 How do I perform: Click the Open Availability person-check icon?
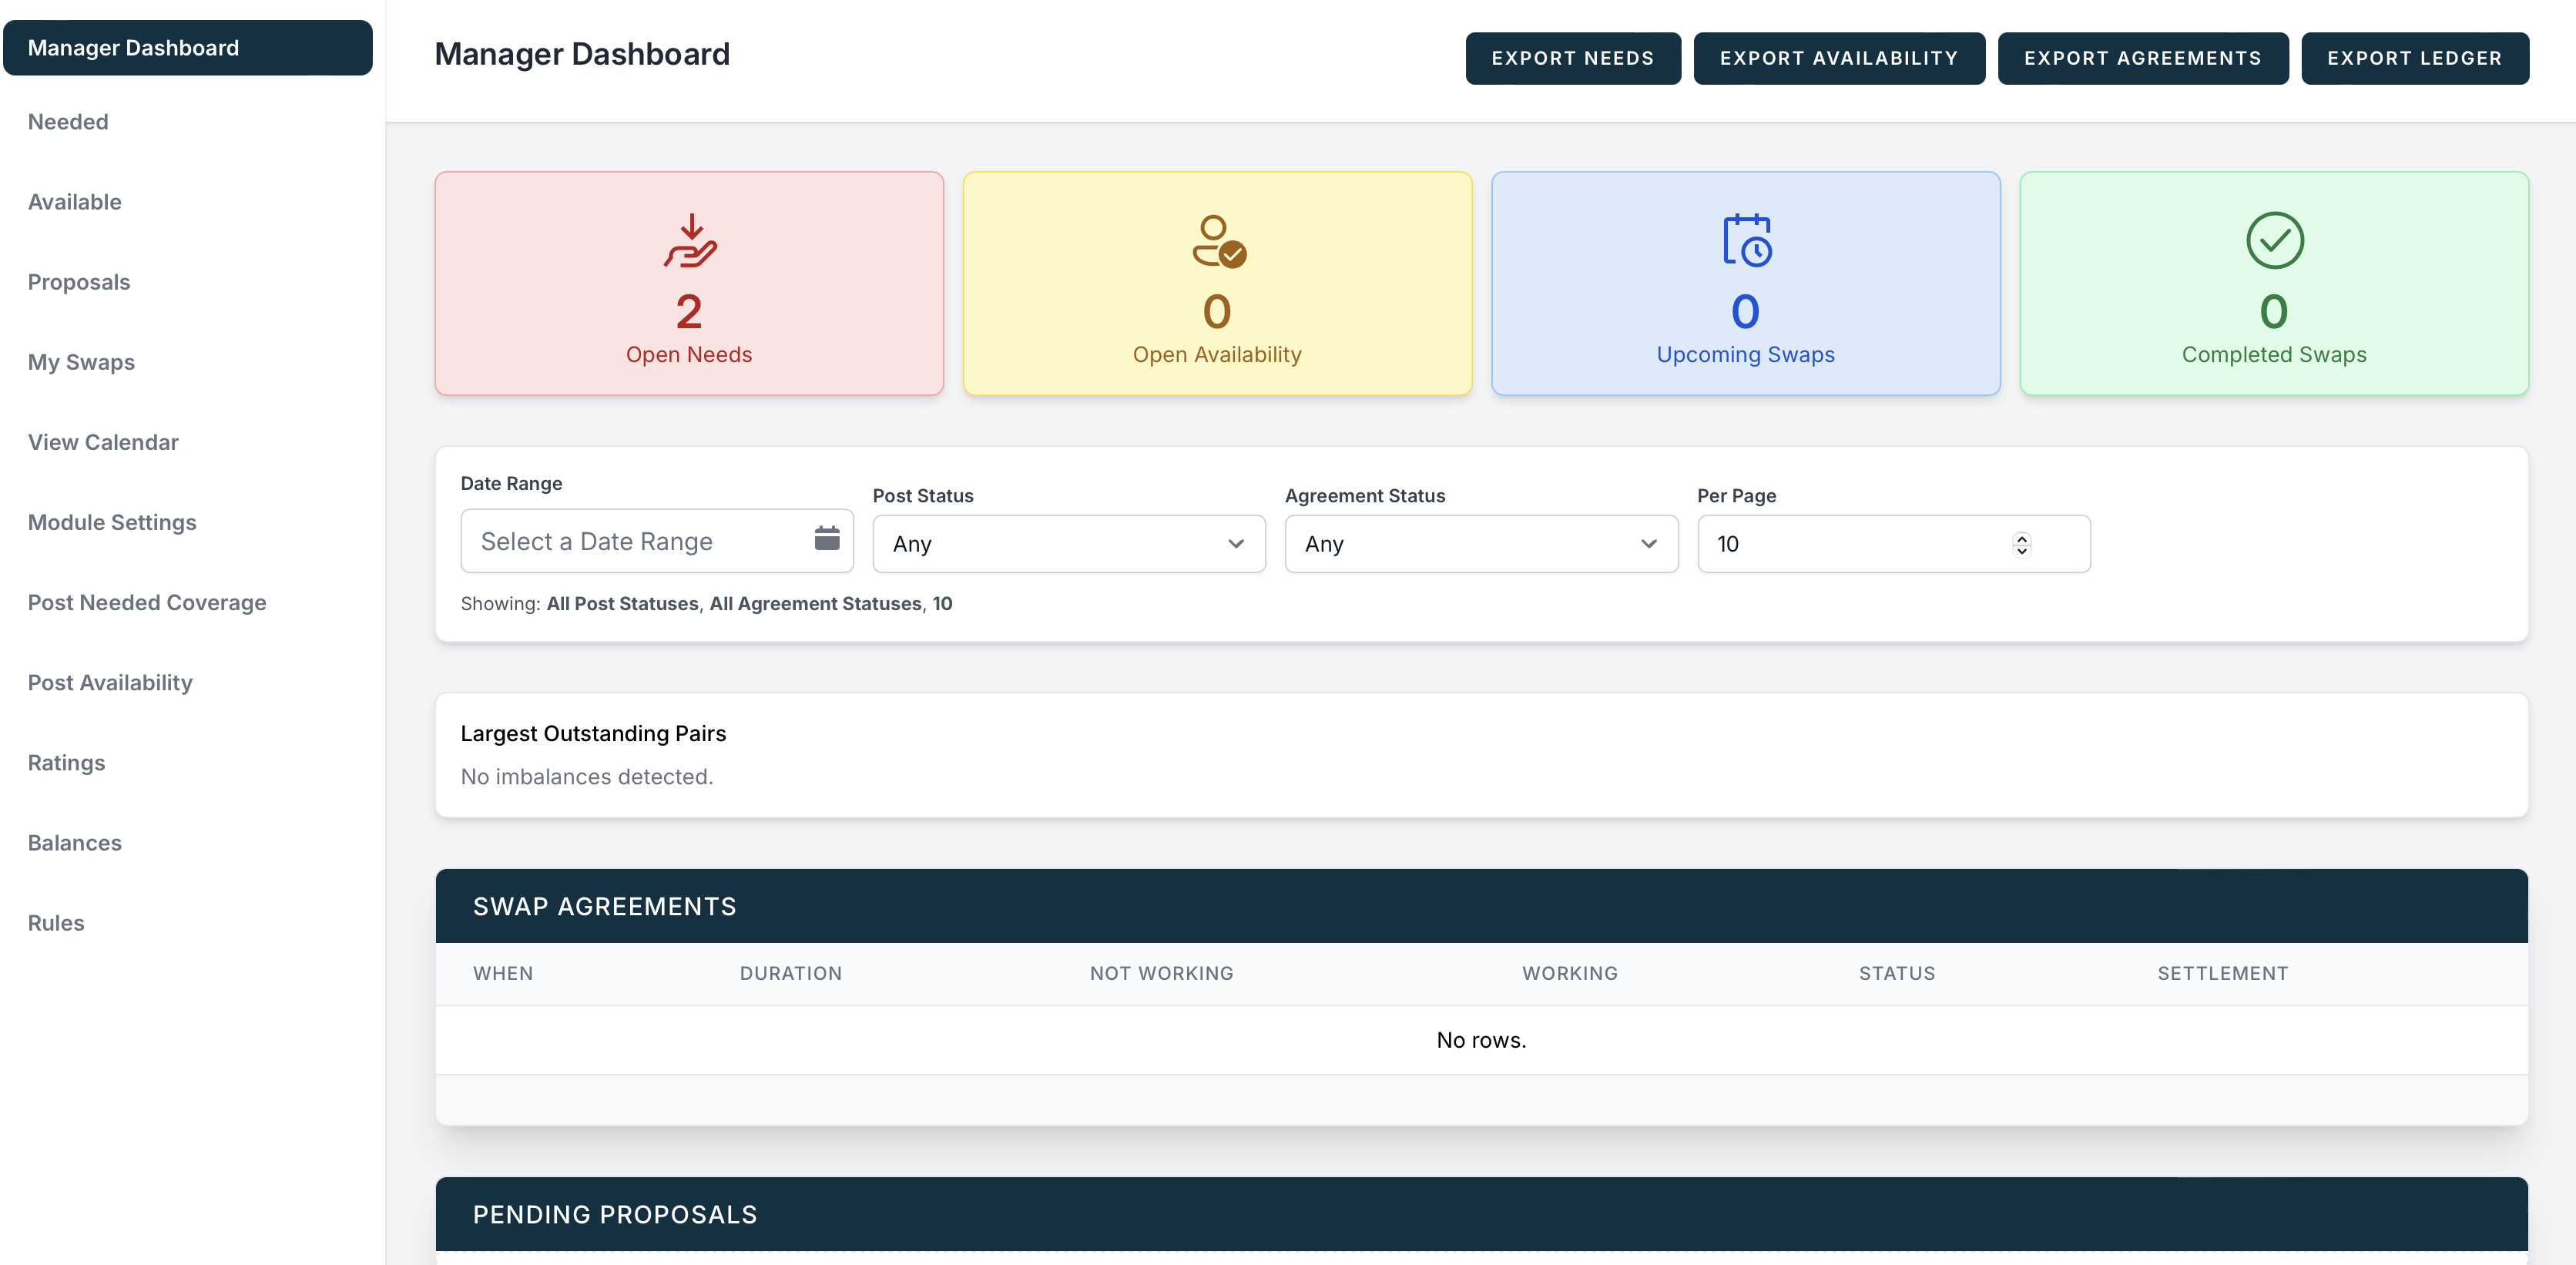1217,241
